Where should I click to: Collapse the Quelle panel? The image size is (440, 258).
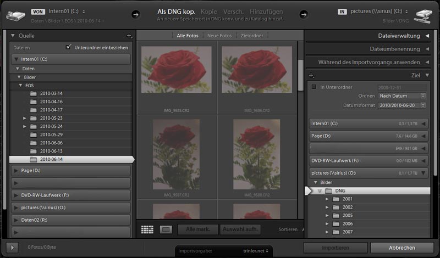(13, 36)
